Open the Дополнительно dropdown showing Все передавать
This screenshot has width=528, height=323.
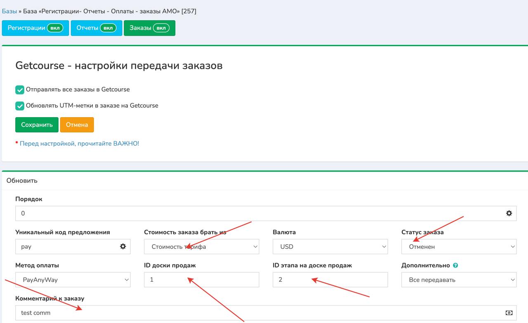459,280
